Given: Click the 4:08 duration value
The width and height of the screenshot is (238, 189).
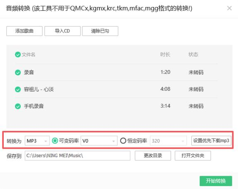Looking at the screenshot, I should click(165, 89).
